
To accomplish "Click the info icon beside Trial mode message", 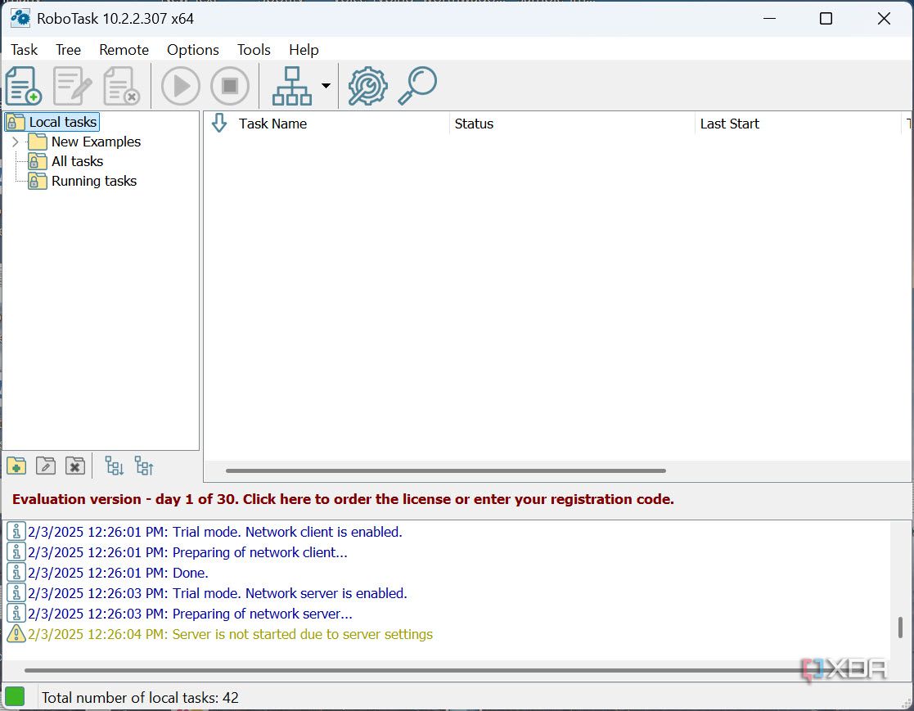I will (x=16, y=531).
